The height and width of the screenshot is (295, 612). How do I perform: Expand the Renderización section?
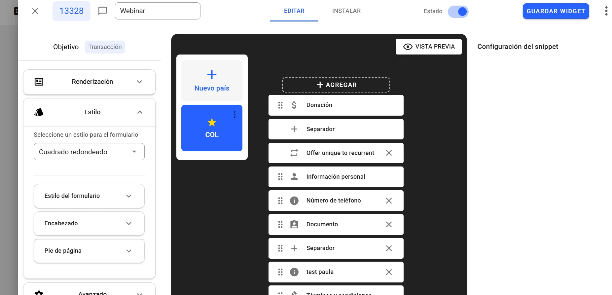[x=89, y=82]
